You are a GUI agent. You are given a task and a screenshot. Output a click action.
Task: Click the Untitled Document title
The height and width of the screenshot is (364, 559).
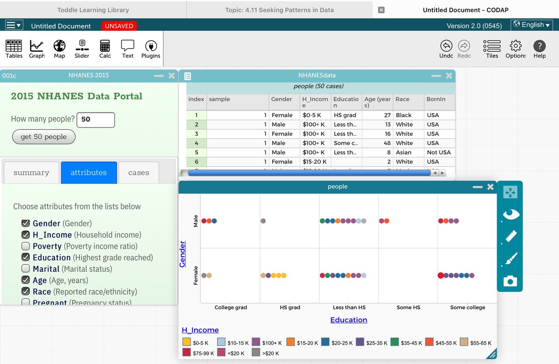point(61,26)
